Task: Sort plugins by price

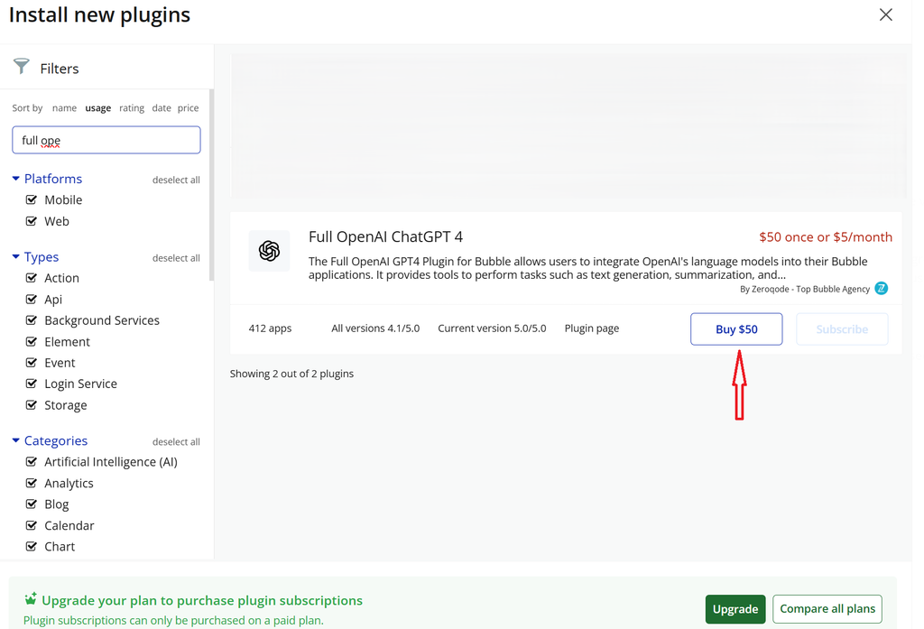Action: (x=188, y=108)
